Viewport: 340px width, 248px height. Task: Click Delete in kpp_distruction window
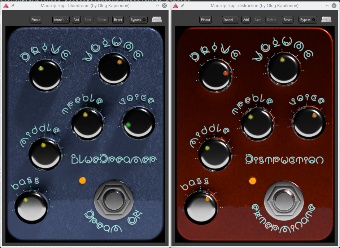271,20
